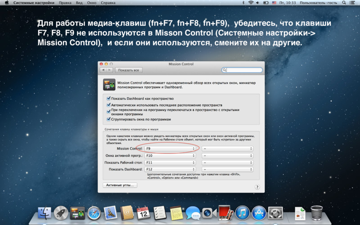Open the 'Вид' menu
Screen dimensions: 360x225
coord(80,3)
